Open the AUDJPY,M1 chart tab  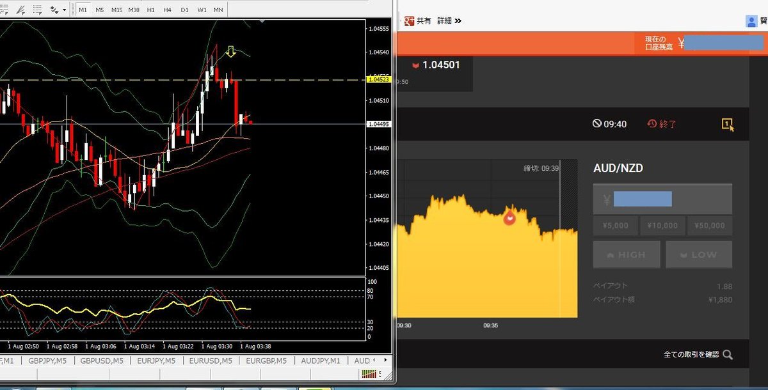pyautogui.click(x=321, y=361)
